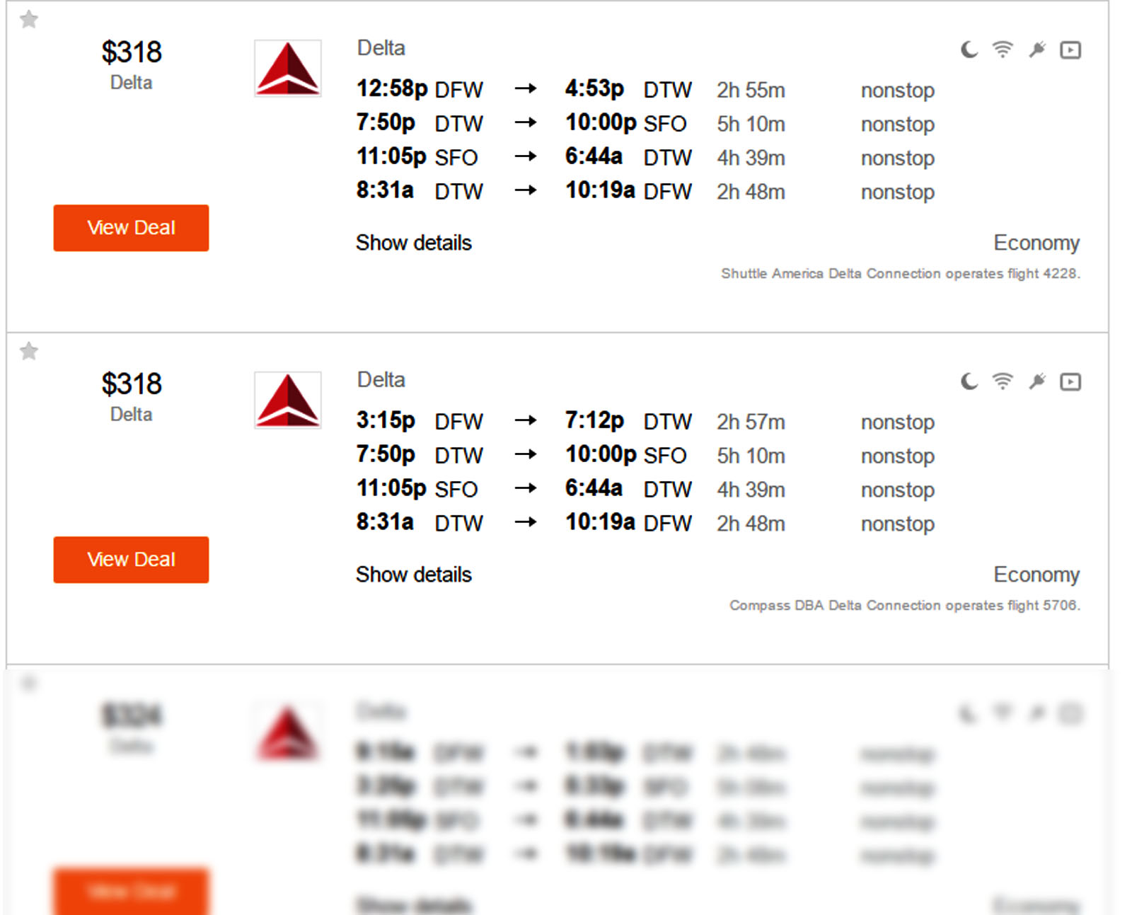Select the Wi-Fi amenity icon on the top result

pyautogui.click(x=1002, y=50)
